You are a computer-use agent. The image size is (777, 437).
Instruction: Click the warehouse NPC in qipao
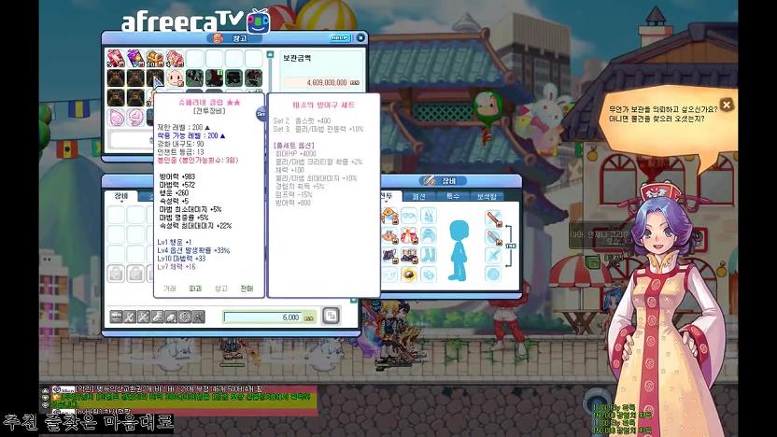click(x=667, y=312)
